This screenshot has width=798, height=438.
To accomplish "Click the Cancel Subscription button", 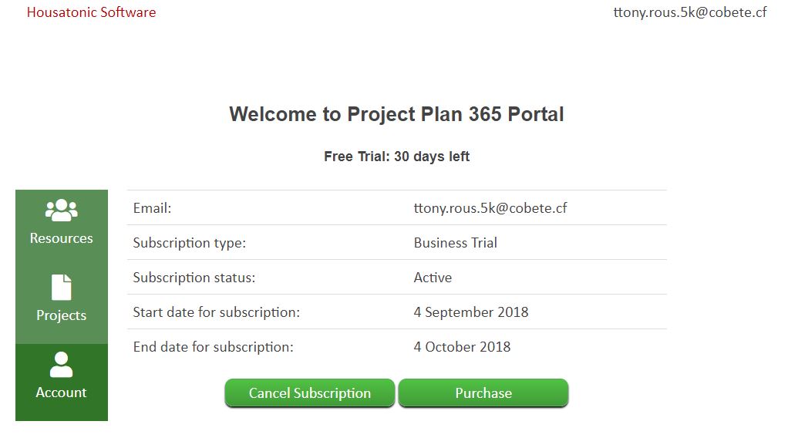I will 309,393.
